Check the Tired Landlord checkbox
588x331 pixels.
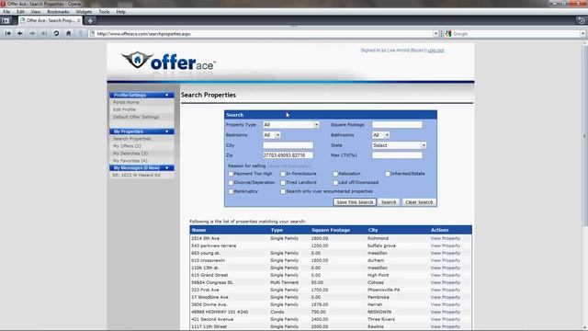[x=283, y=182]
